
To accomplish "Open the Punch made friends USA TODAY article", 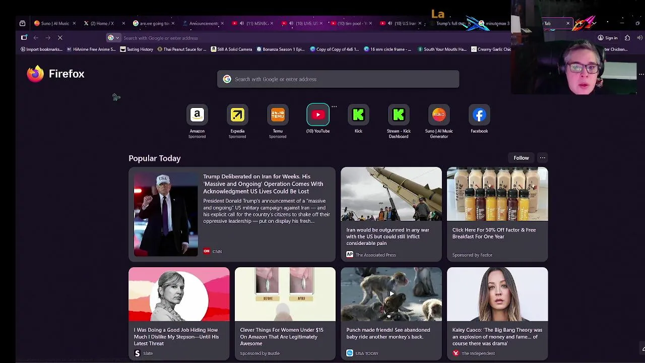I will click(391, 314).
